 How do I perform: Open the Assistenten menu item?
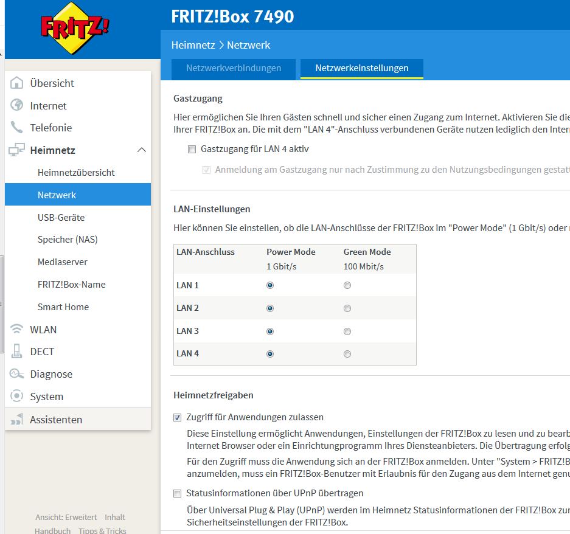click(x=78, y=420)
